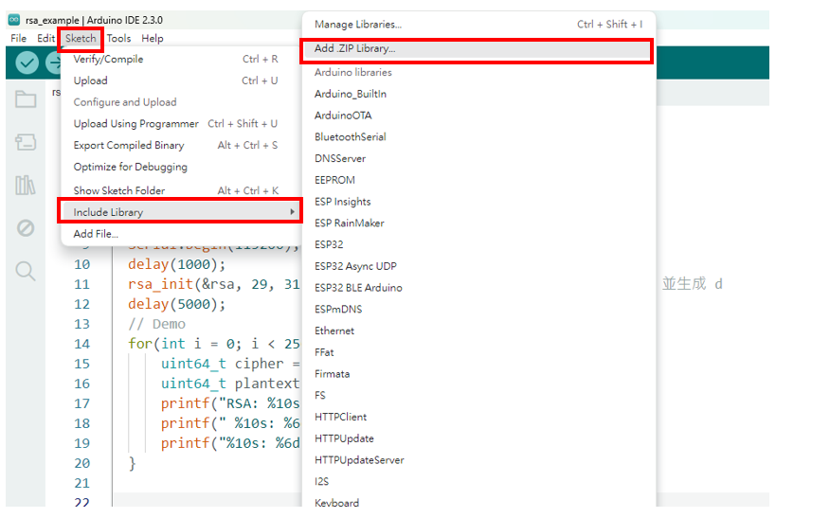
Task: Open the Tools menu
Action: point(118,39)
